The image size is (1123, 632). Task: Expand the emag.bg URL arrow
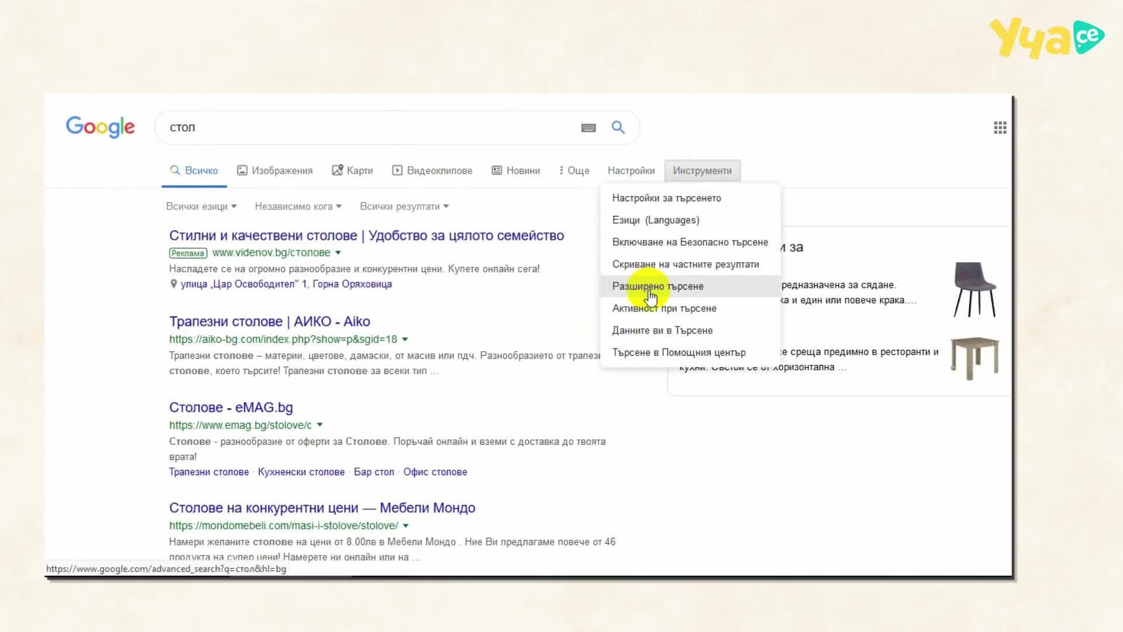click(x=320, y=425)
